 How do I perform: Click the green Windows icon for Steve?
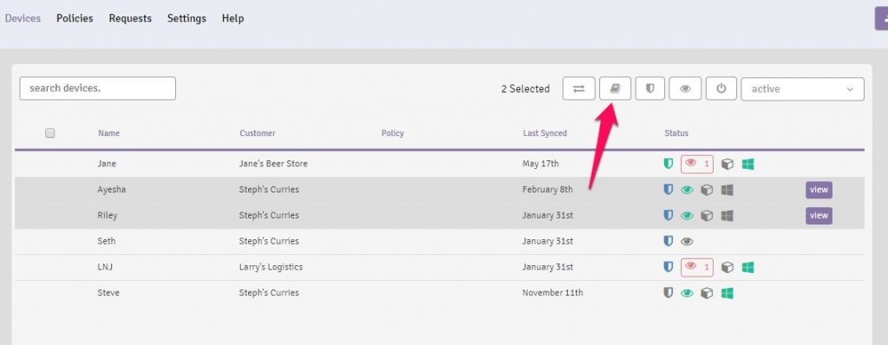pos(728,294)
